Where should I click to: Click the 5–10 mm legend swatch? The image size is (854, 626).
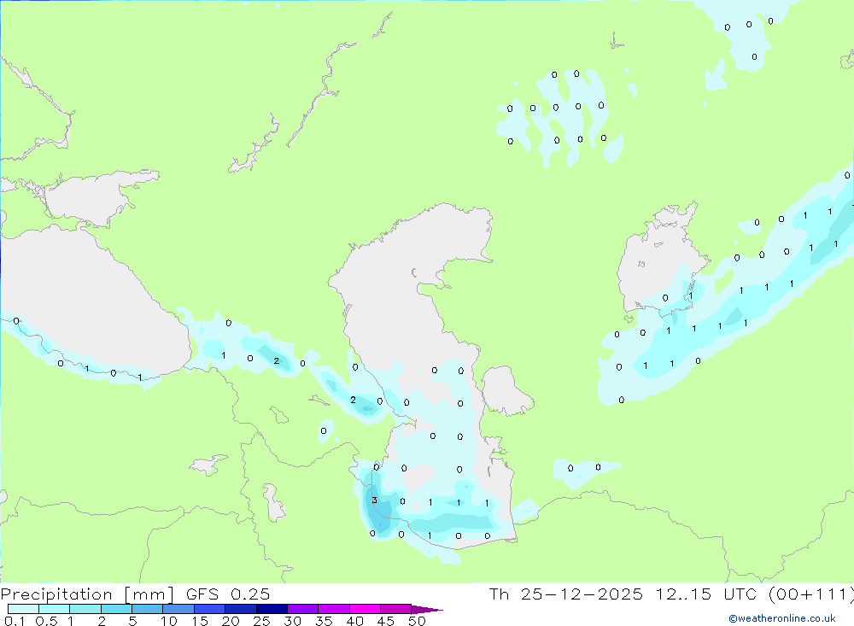pos(147,609)
